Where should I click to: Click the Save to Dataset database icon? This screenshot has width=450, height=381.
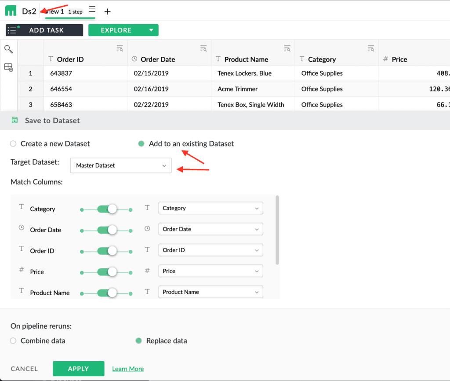15,121
